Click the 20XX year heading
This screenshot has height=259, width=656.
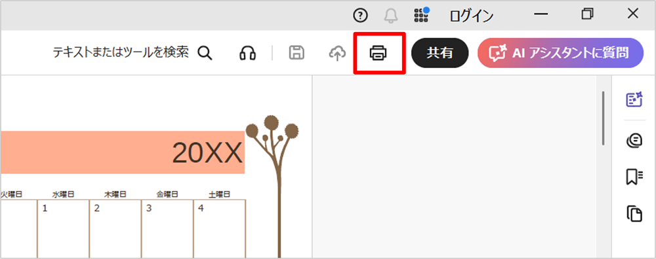point(207,152)
